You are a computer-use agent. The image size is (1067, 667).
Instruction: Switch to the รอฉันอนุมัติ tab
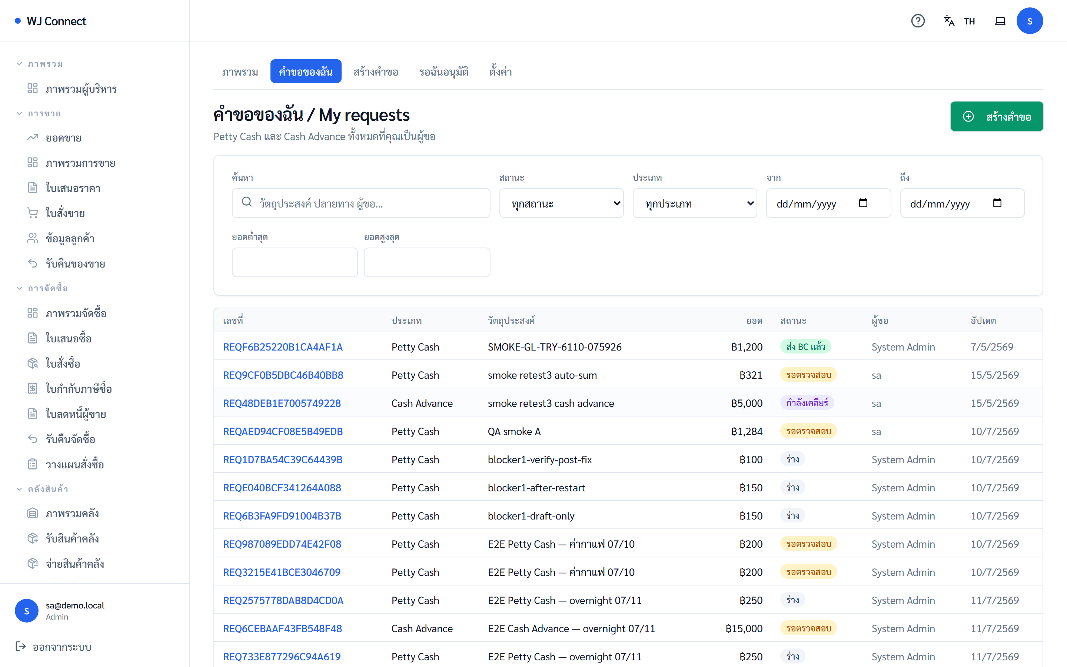tap(443, 72)
